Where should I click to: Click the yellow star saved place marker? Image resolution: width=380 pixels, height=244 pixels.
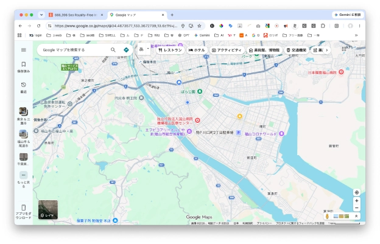point(240,116)
